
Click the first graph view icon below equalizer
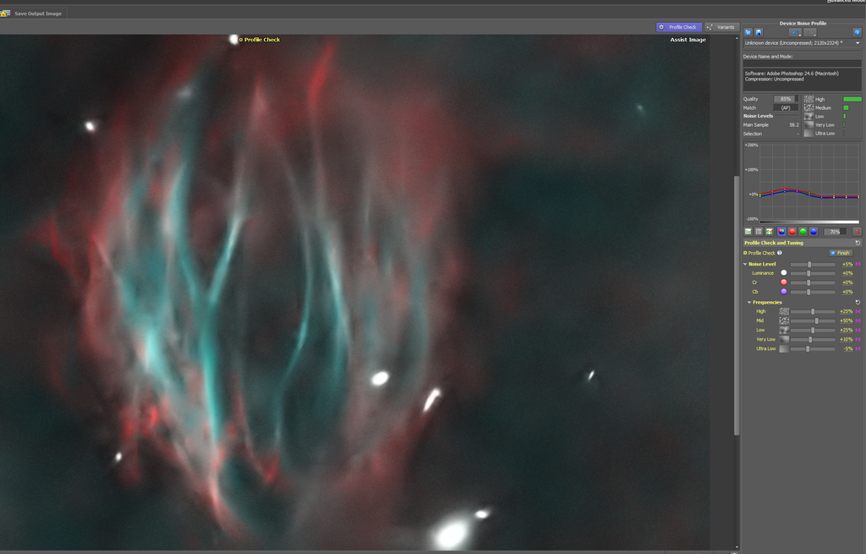[x=748, y=232]
